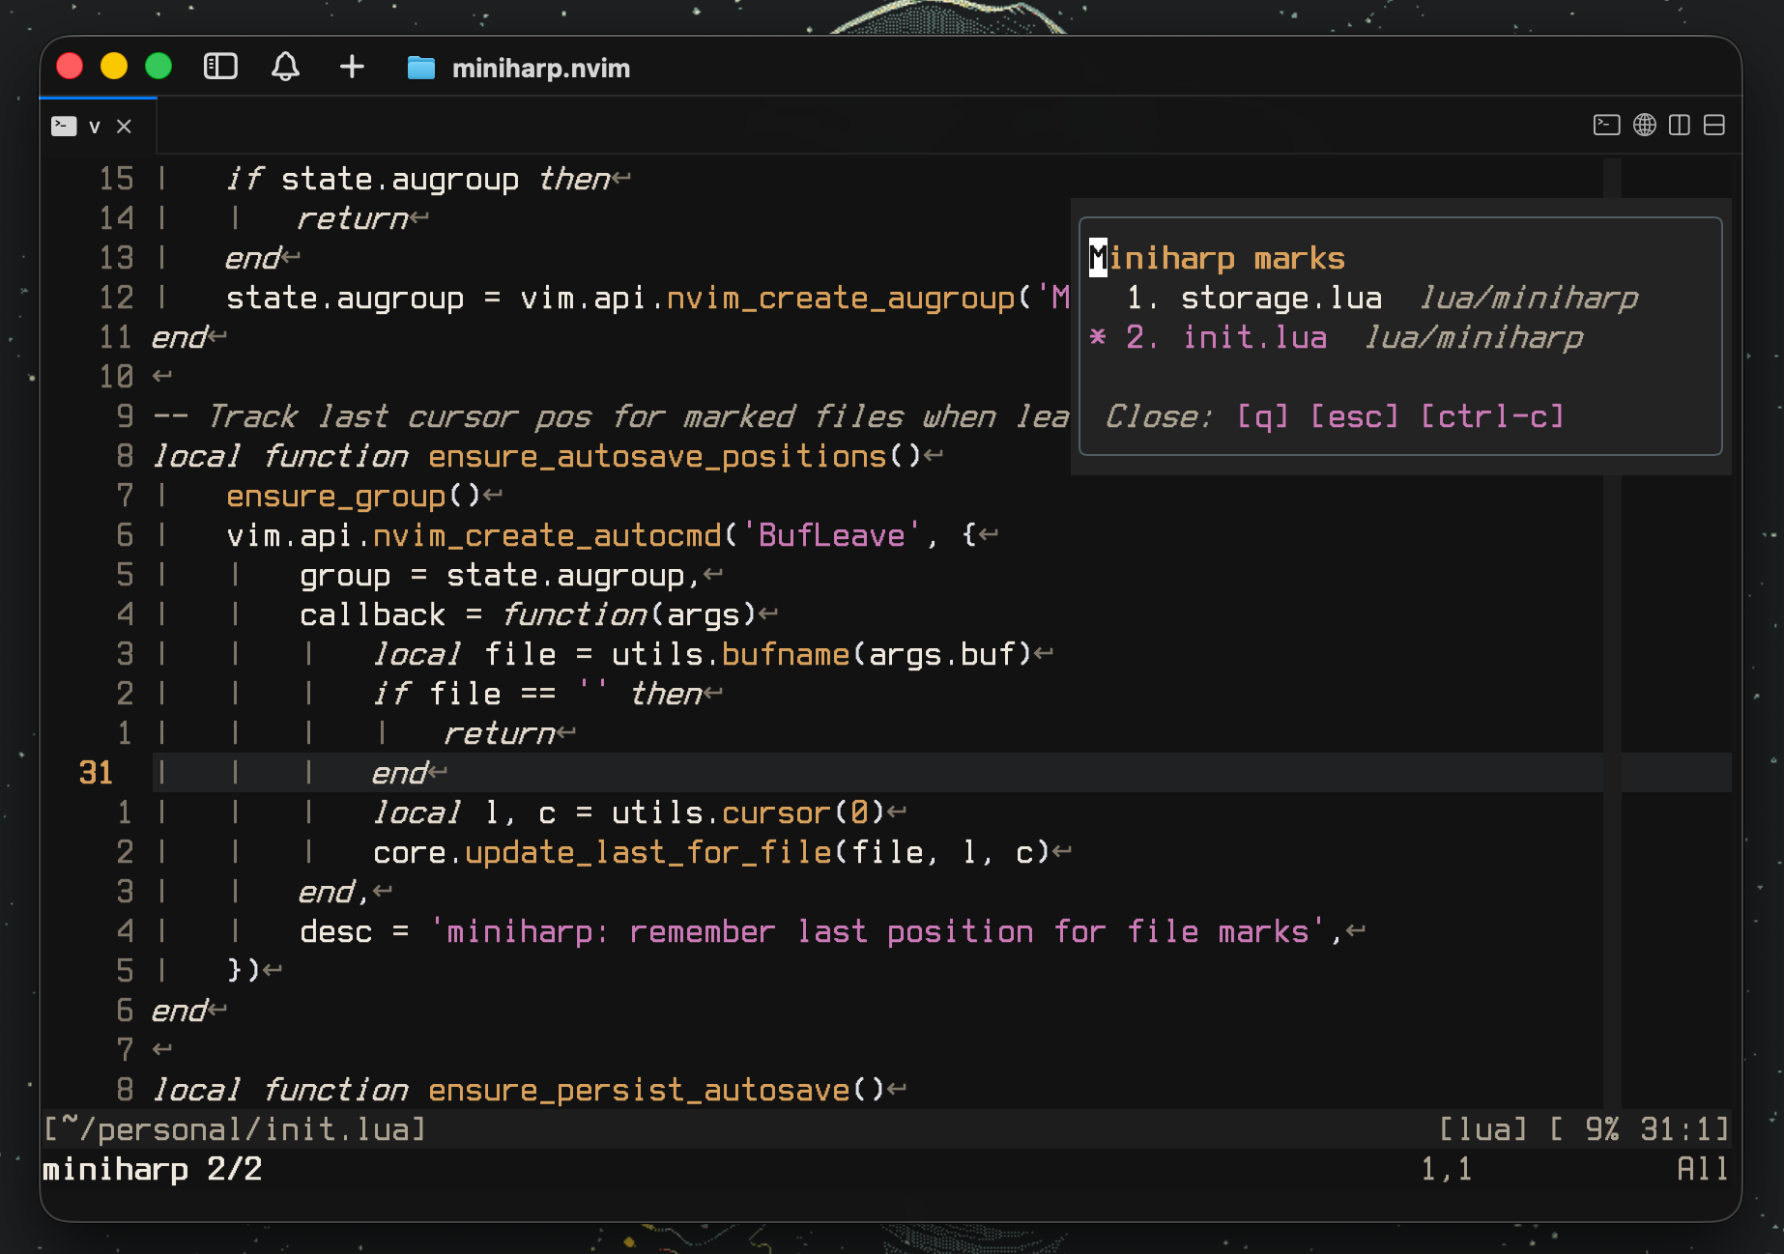Click the [ctrl-c] close hint
The width and height of the screenshot is (1784, 1254).
(1492, 416)
